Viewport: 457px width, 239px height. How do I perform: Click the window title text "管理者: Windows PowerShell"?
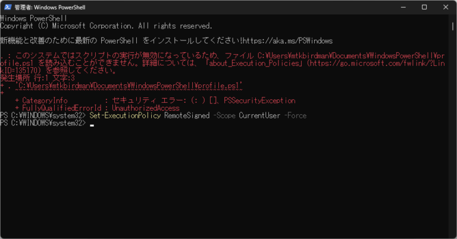50,7
